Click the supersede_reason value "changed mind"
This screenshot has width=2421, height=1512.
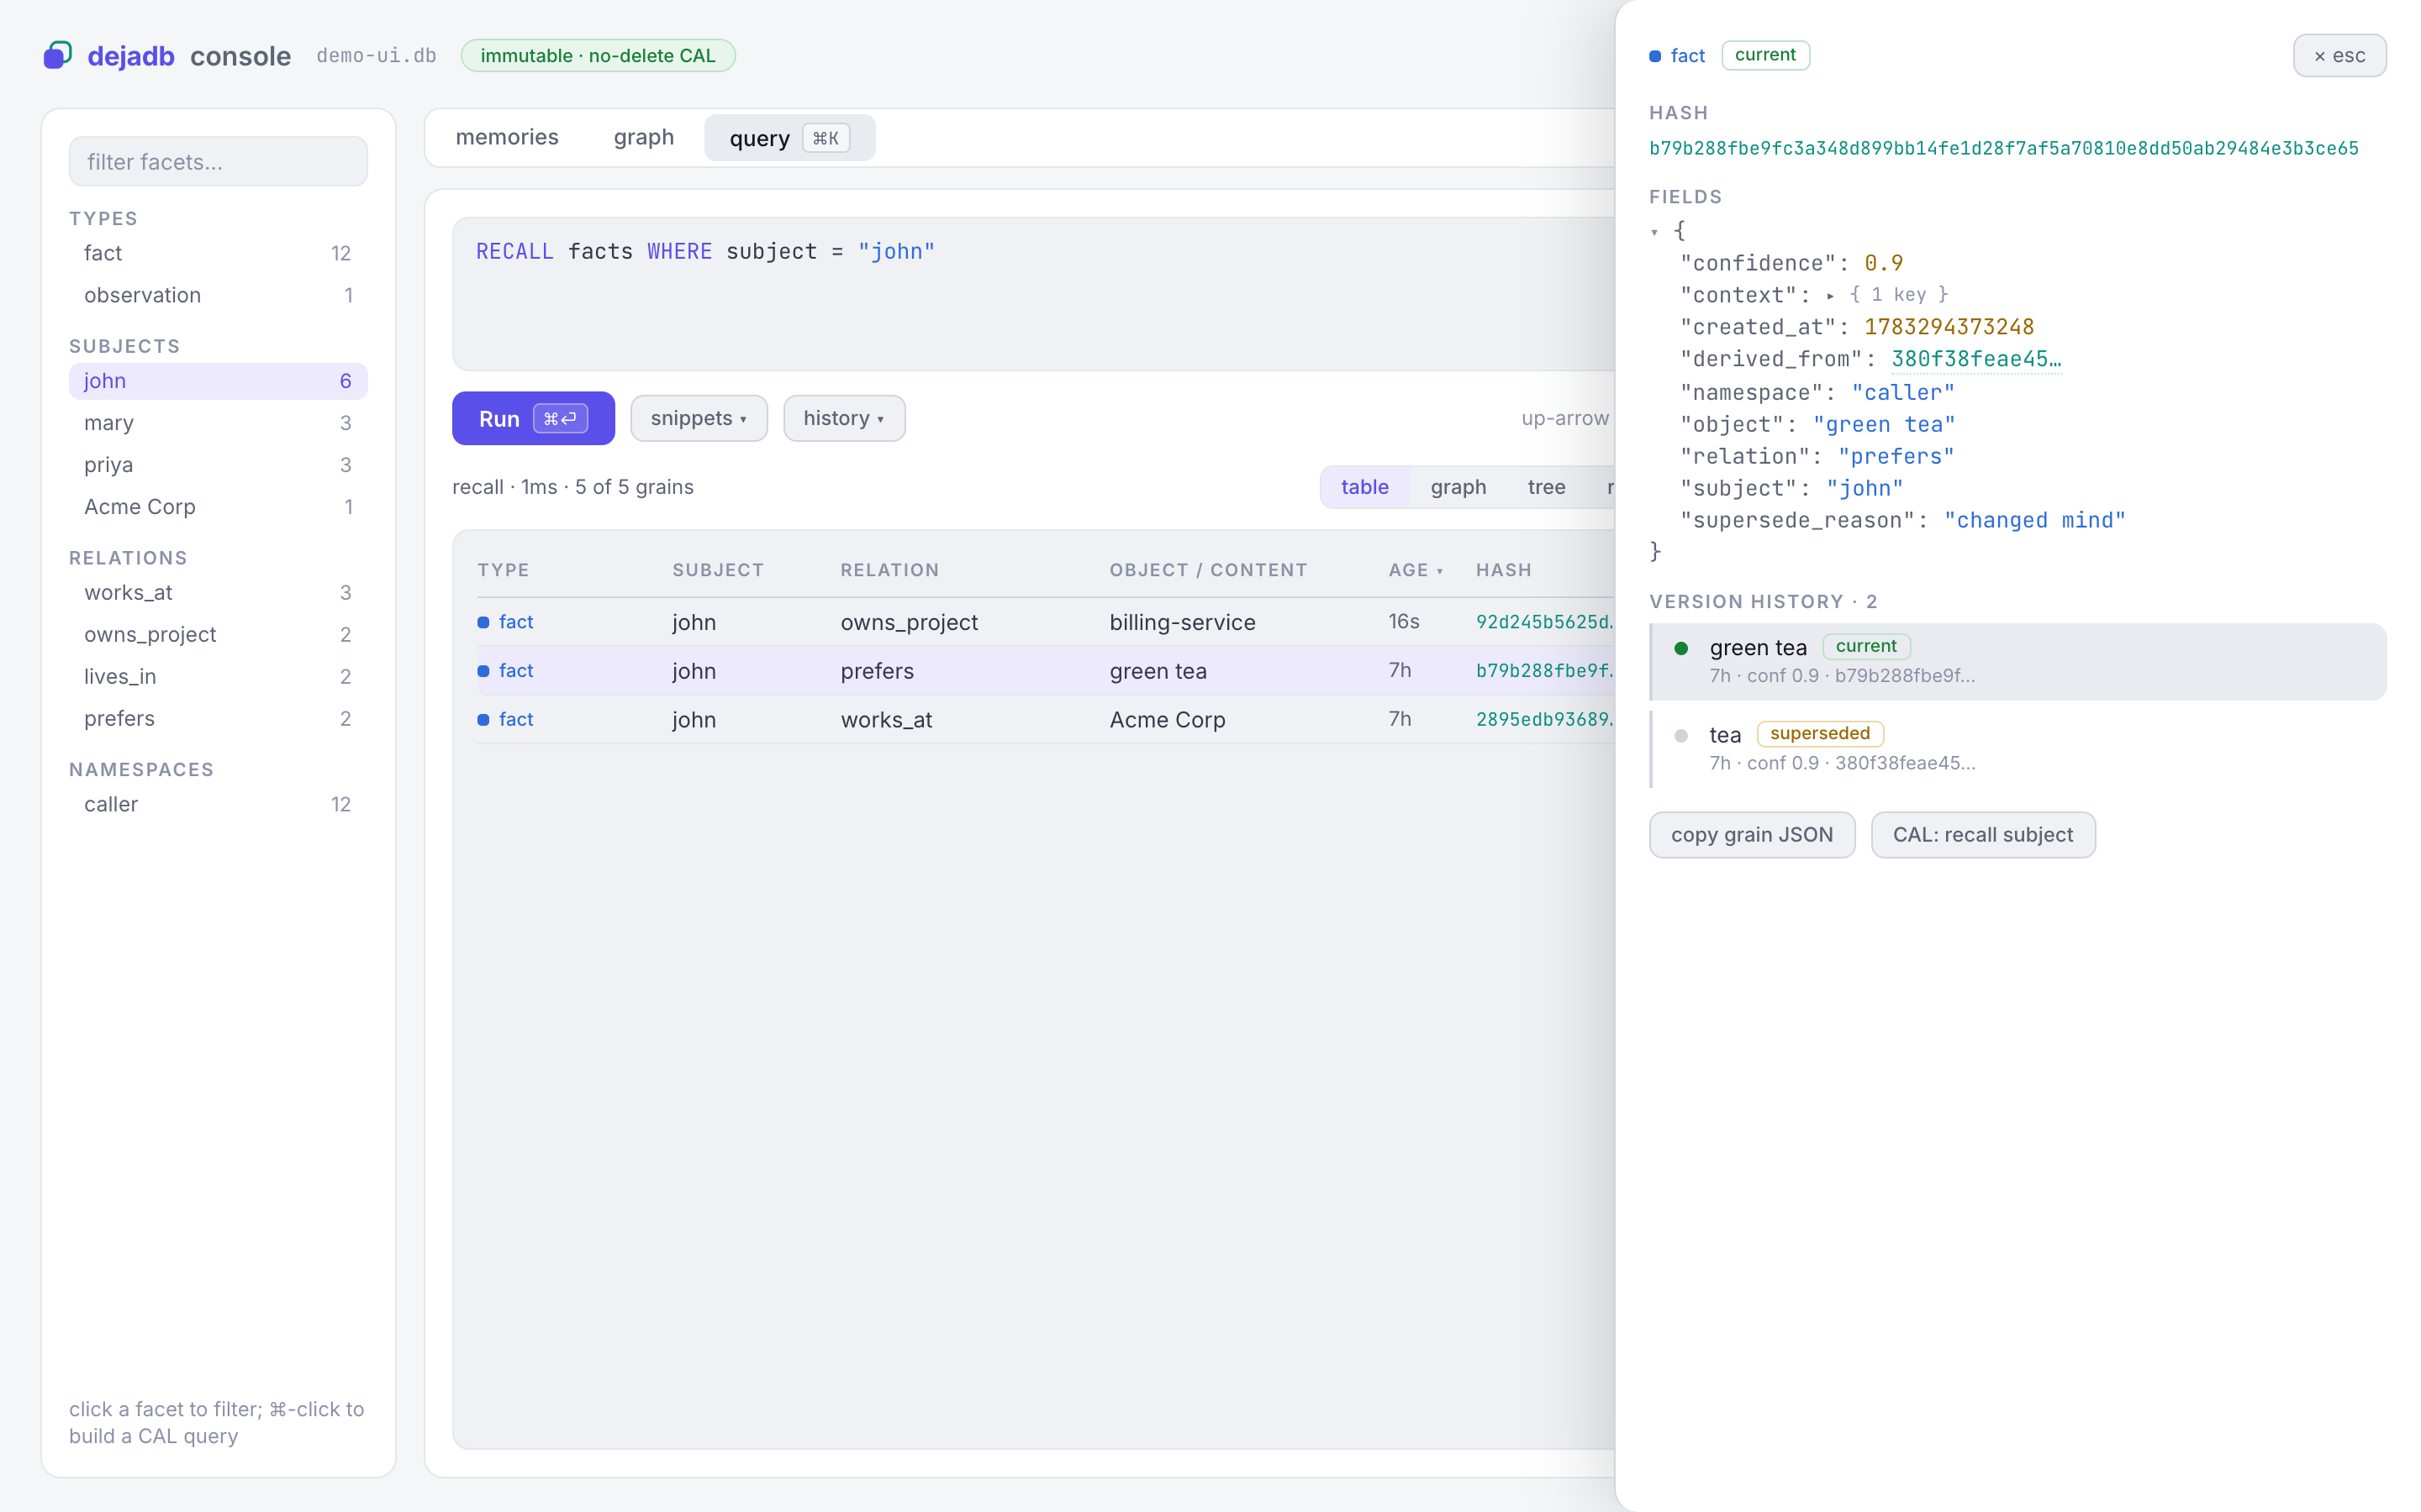[2033, 521]
